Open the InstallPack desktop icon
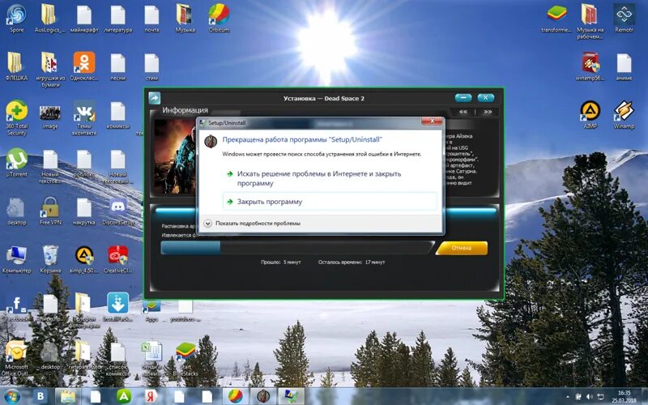The height and width of the screenshot is (405, 648). tap(117, 308)
